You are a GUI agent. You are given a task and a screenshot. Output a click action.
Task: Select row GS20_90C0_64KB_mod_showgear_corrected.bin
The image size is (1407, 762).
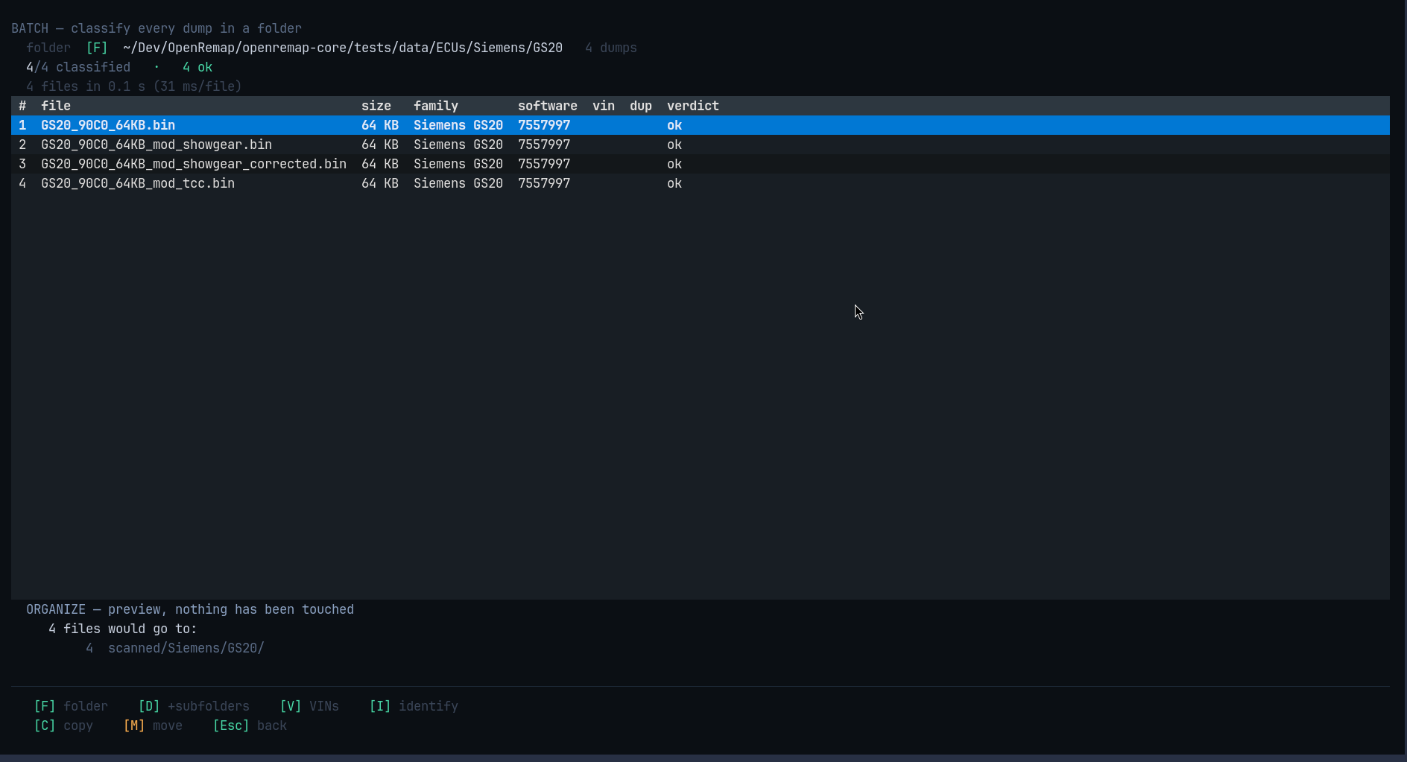click(701, 164)
